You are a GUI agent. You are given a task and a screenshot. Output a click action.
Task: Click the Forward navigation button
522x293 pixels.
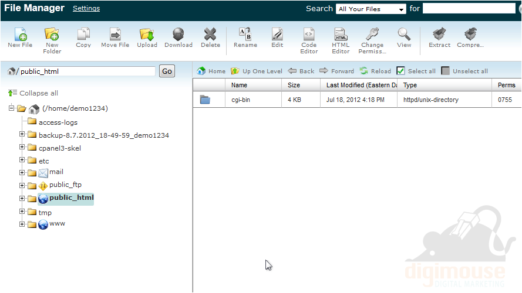click(x=336, y=71)
